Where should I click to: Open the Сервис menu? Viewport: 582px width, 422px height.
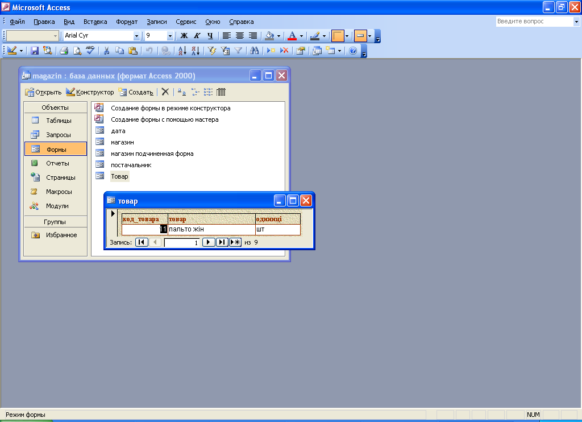(186, 22)
